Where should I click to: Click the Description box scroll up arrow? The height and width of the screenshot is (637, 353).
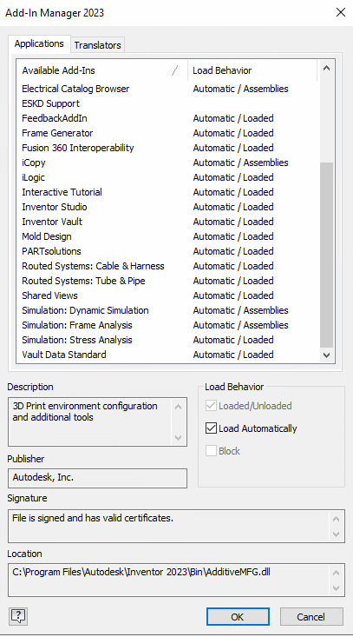coord(179,407)
